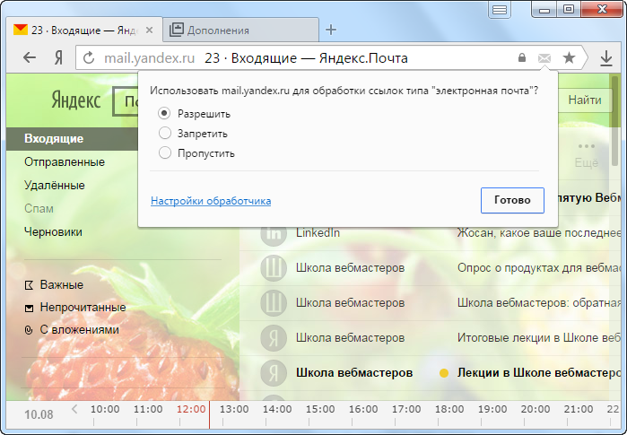
Task: Open the Отправленные folder
Action: (x=65, y=162)
